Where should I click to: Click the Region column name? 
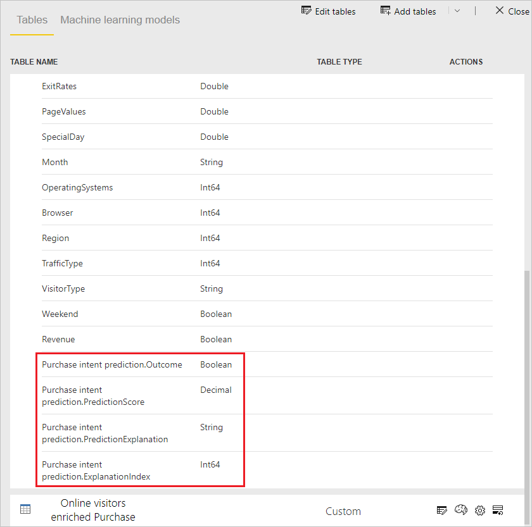click(x=55, y=239)
